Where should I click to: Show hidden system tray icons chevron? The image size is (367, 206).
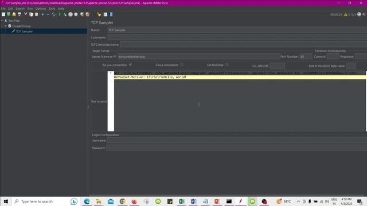(x=298, y=201)
